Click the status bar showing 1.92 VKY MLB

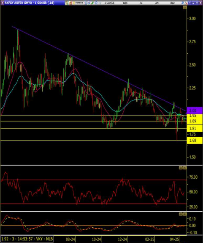point(27,239)
